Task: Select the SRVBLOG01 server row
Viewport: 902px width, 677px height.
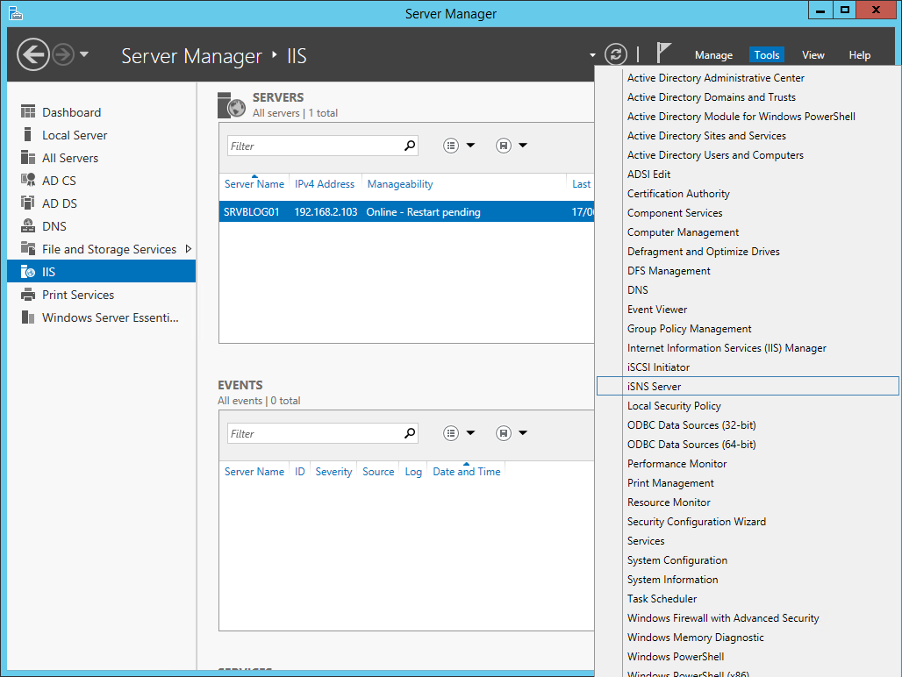Action: [407, 211]
